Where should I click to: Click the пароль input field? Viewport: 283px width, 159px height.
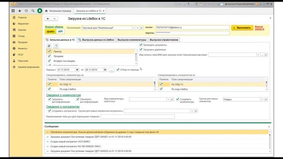193,33
